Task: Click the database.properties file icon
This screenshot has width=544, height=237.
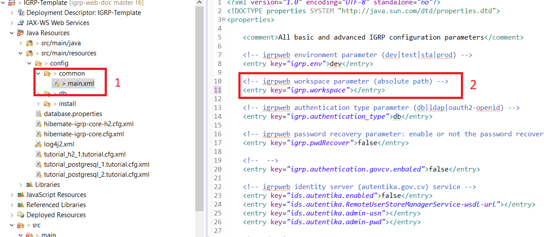Action: 39,114
